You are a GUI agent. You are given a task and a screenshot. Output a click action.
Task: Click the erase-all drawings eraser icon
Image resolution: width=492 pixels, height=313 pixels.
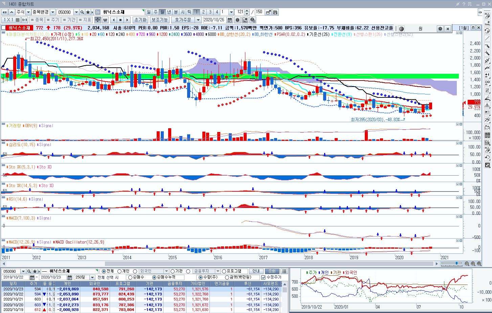[x=487, y=16]
